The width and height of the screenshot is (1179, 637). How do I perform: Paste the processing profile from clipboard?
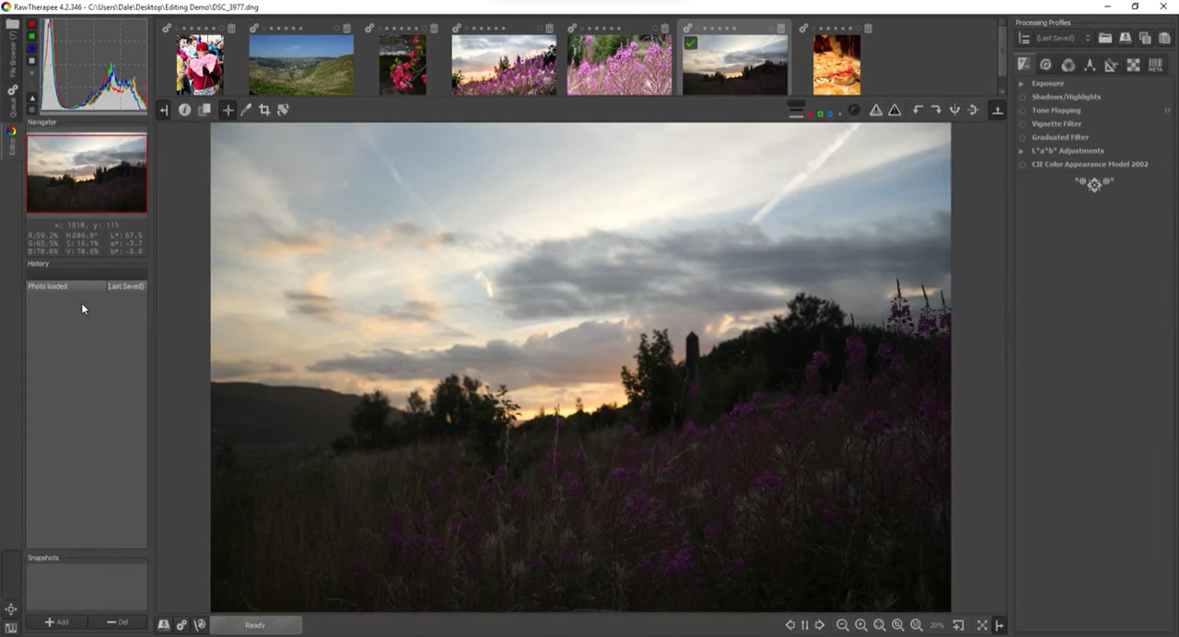tap(1164, 38)
